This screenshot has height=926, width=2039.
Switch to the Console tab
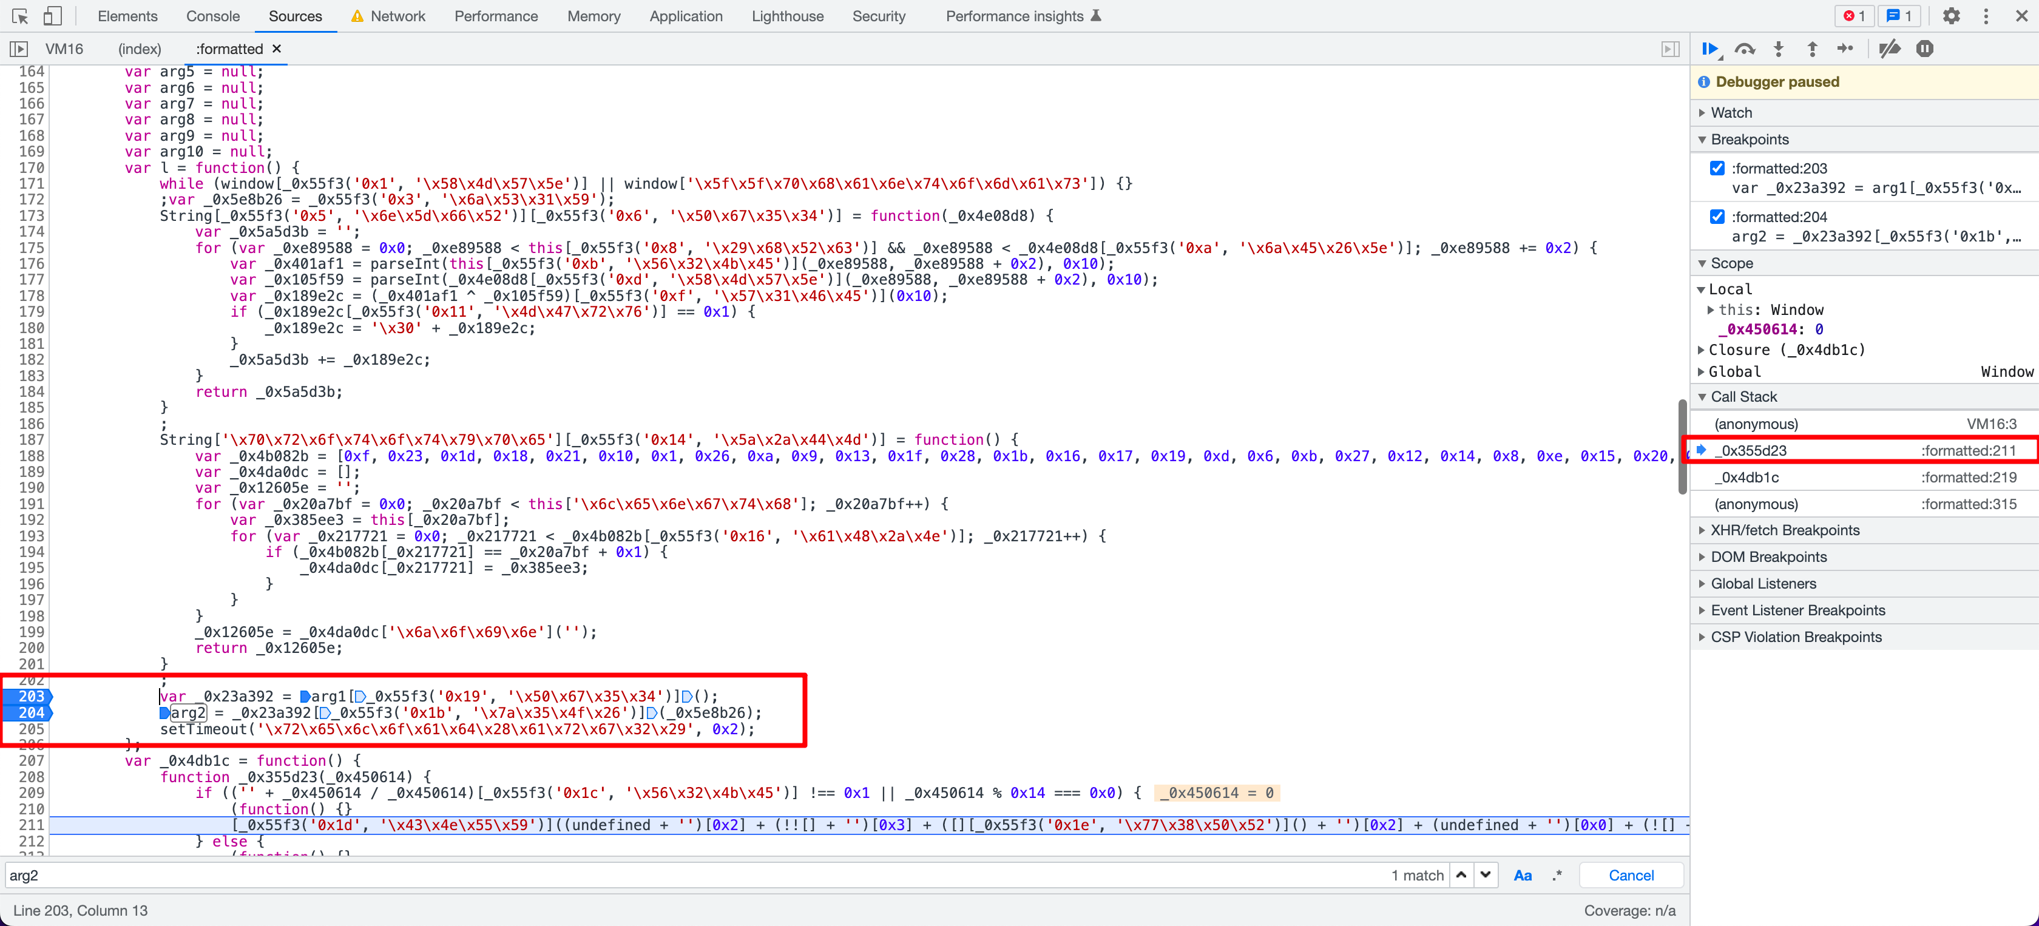(x=212, y=16)
